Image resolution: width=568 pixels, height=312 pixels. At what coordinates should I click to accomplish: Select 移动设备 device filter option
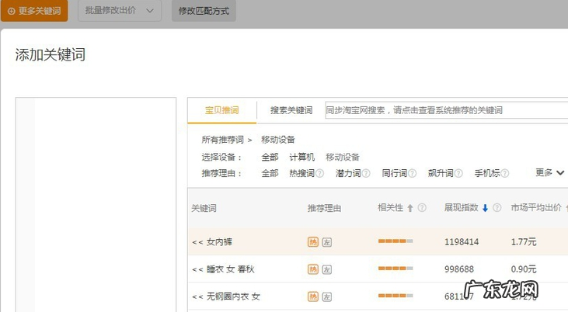(x=343, y=157)
